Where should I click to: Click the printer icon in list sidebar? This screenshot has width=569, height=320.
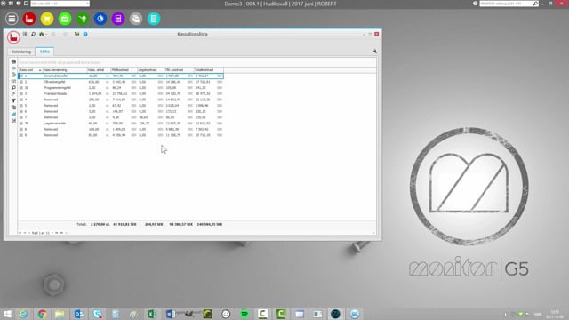click(x=13, y=61)
